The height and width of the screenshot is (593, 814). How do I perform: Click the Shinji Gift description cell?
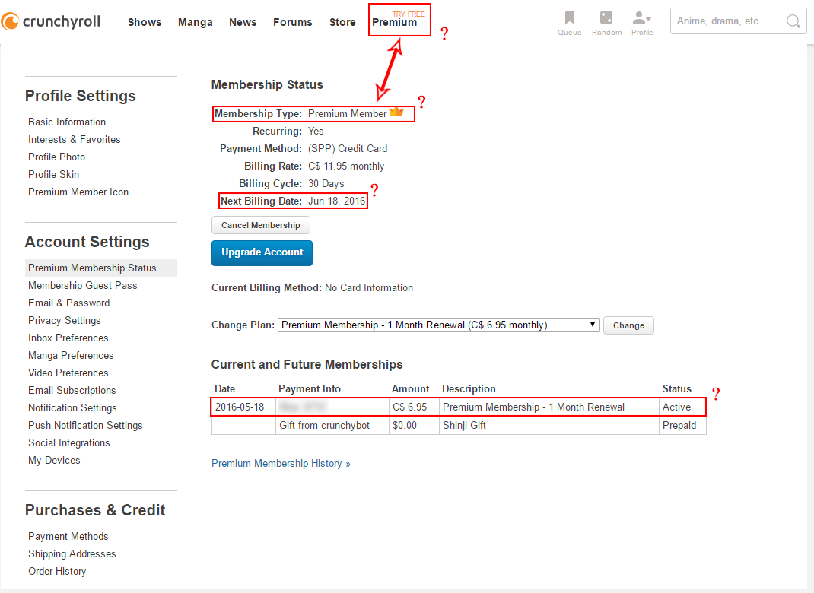[x=548, y=426]
